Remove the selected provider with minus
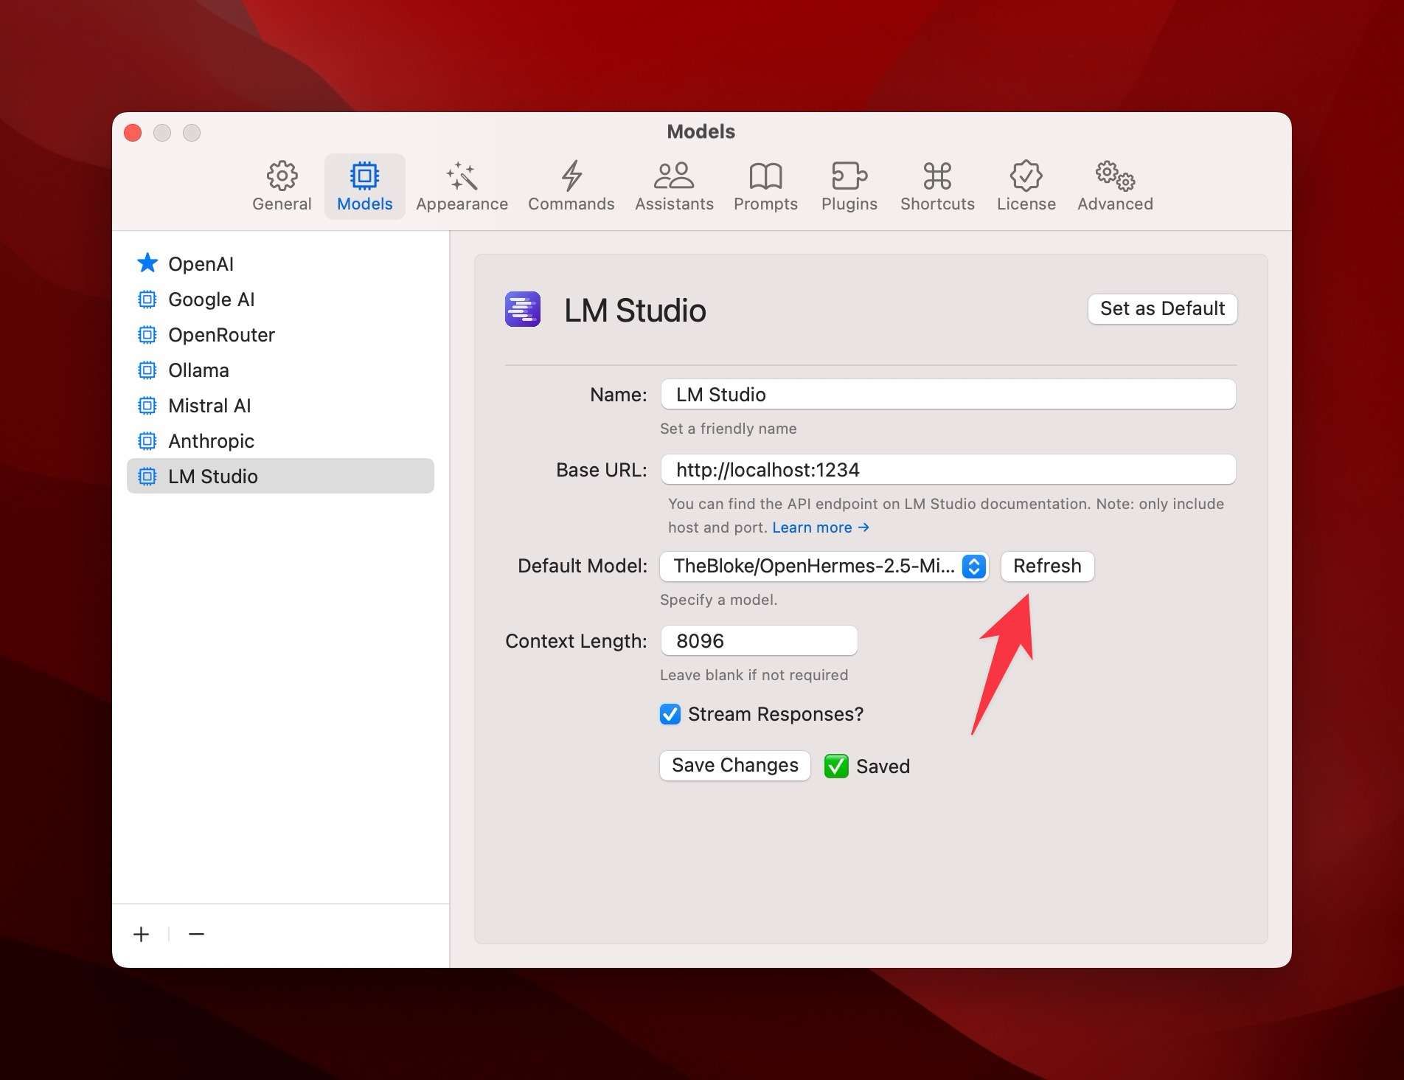1404x1080 pixels. point(196,934)
